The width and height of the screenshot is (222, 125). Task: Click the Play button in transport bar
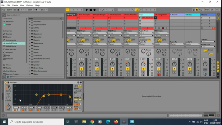87,10
